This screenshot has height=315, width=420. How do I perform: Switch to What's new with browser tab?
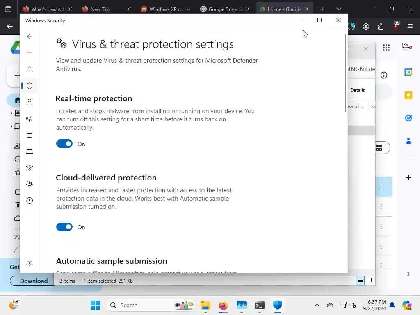click(x=47, y=9)
